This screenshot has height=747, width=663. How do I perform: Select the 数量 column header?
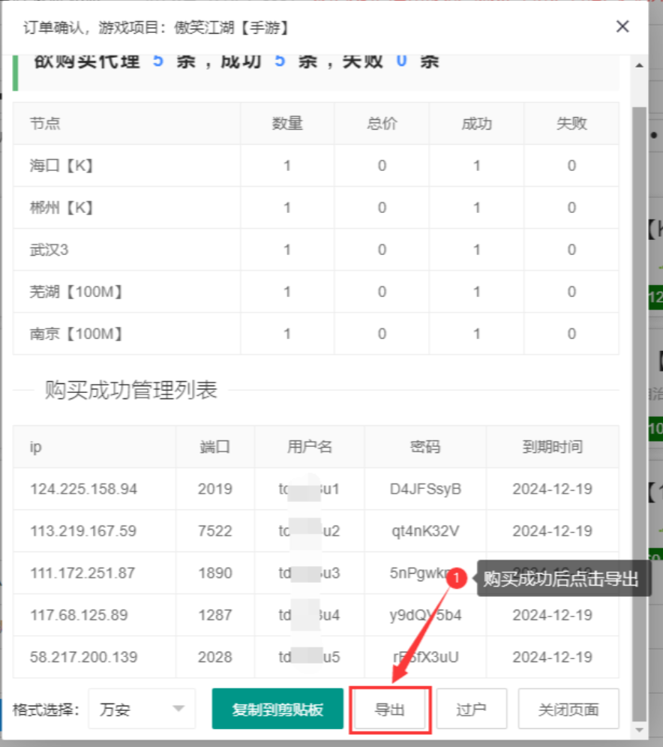coord(287,124)
